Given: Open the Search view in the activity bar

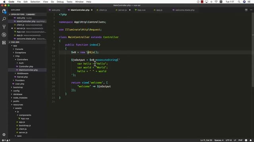Looking at the screenshot, I should [x=4, y=19].
